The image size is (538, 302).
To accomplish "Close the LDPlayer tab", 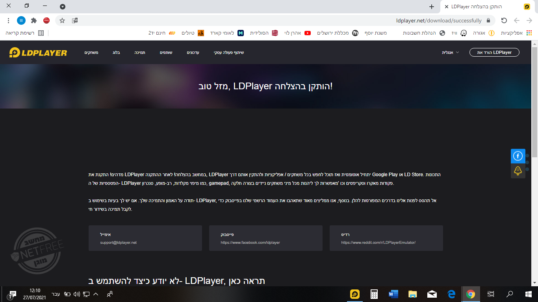I will (446, 7).
